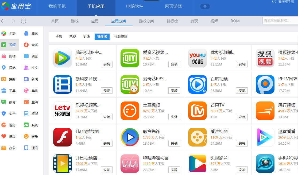Filter by the 影像 subcategory
This screenshot has height=175, width=298.
click(87, 36)
